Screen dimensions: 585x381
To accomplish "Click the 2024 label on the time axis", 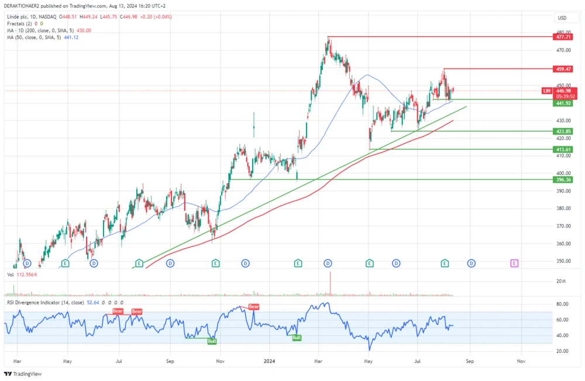I will pyautogui.click(x=270, y=361).
